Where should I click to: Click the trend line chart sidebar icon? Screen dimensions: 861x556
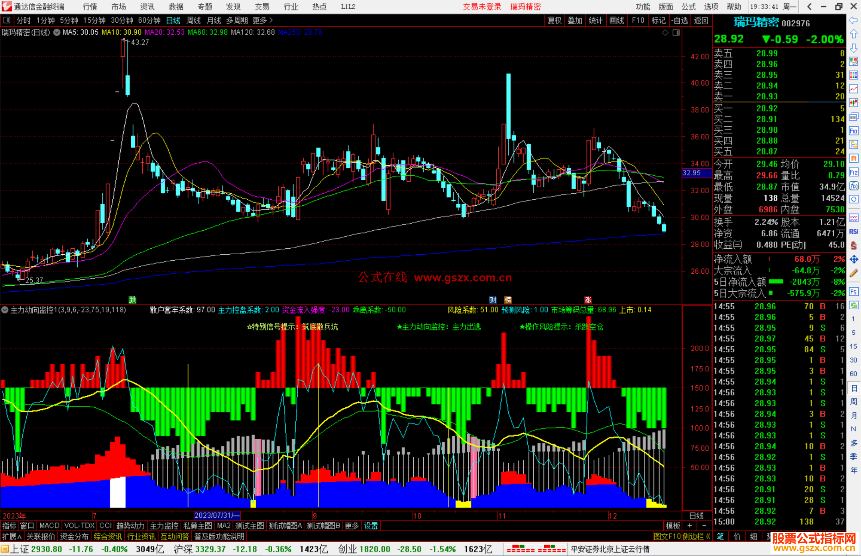[853, 88]
